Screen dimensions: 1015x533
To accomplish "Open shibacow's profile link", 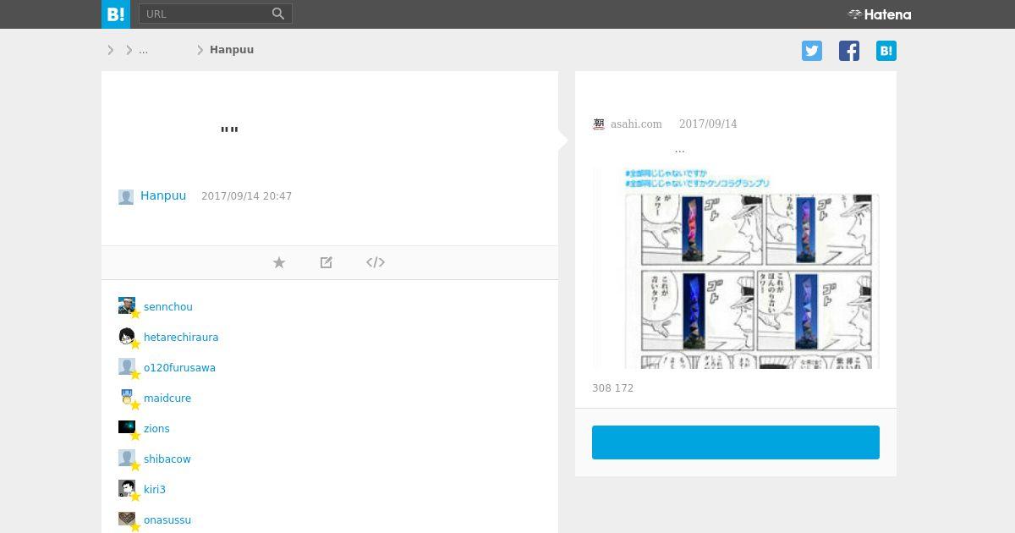I will 167,459.
